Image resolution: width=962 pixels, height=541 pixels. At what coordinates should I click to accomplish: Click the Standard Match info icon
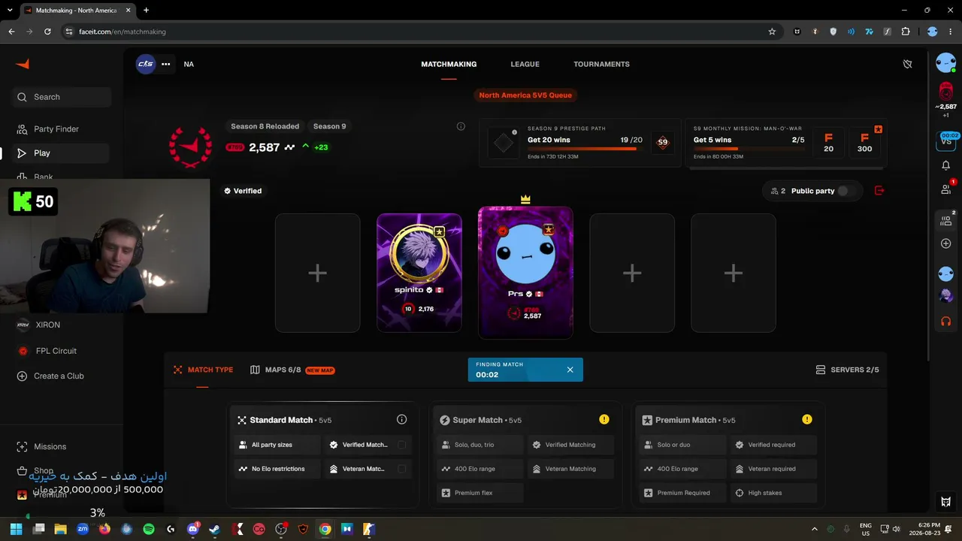tap(401, 419)
